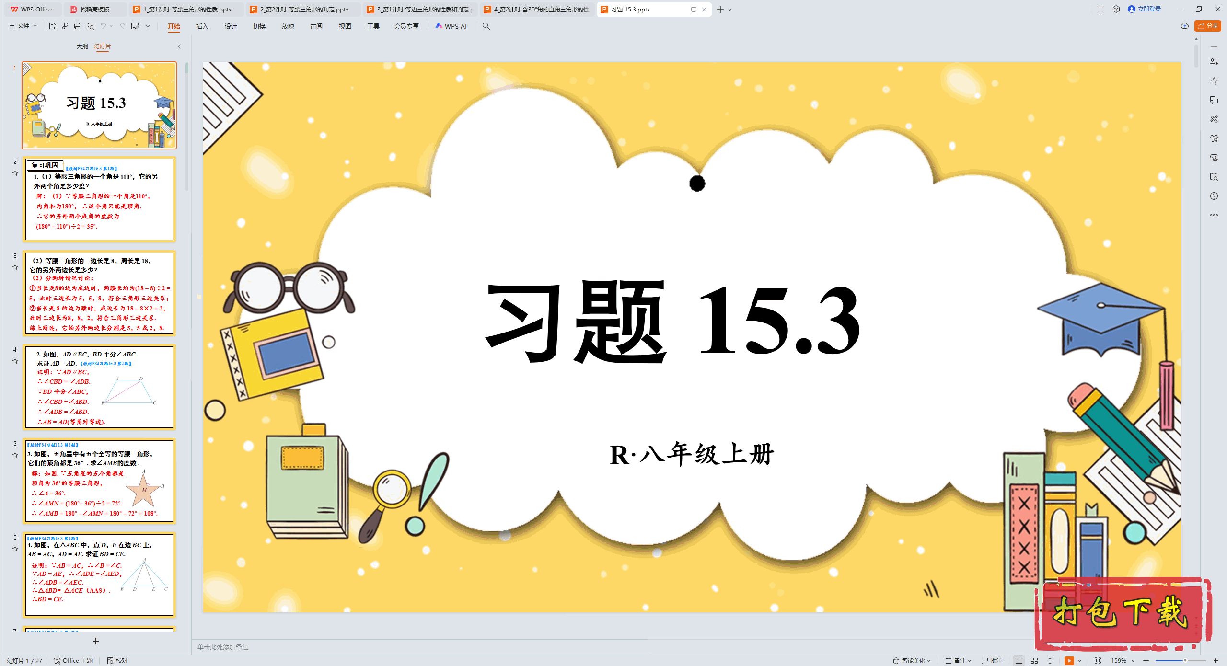This screenshot has width=1227, height=666.
Task: Click the window cube icon in title bar
Action: pos(1116,9)
